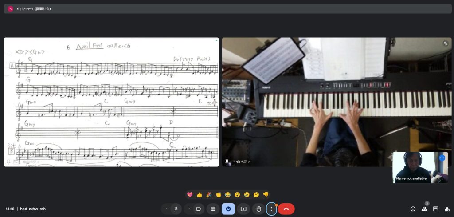Send the thinking face reaction
Image resolution: width=454 pixels, height=217 pixels.
pos(256,195)
